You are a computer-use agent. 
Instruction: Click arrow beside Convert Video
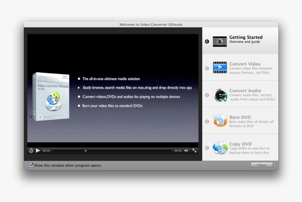tap(207, 68)
